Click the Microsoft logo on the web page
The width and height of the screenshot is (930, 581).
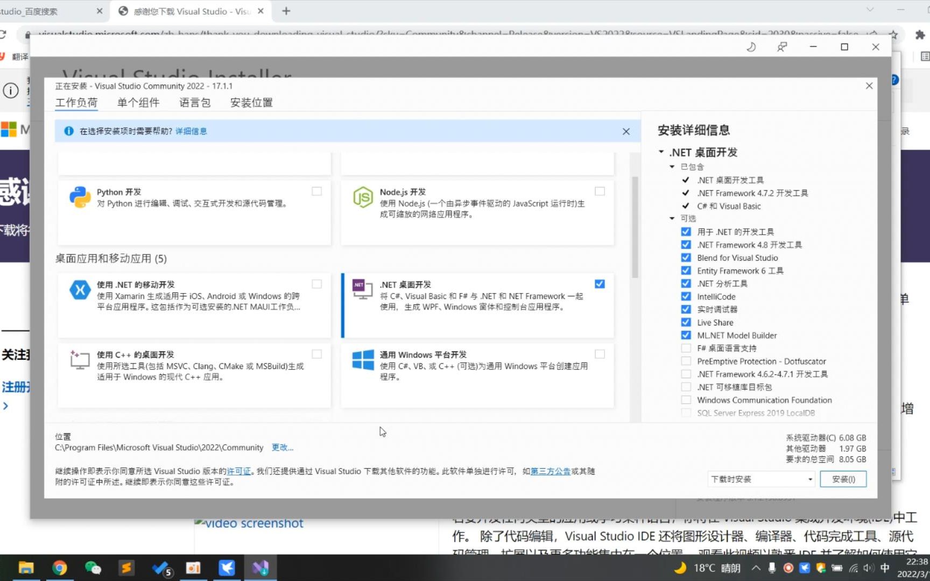click(x=9, y=129)
